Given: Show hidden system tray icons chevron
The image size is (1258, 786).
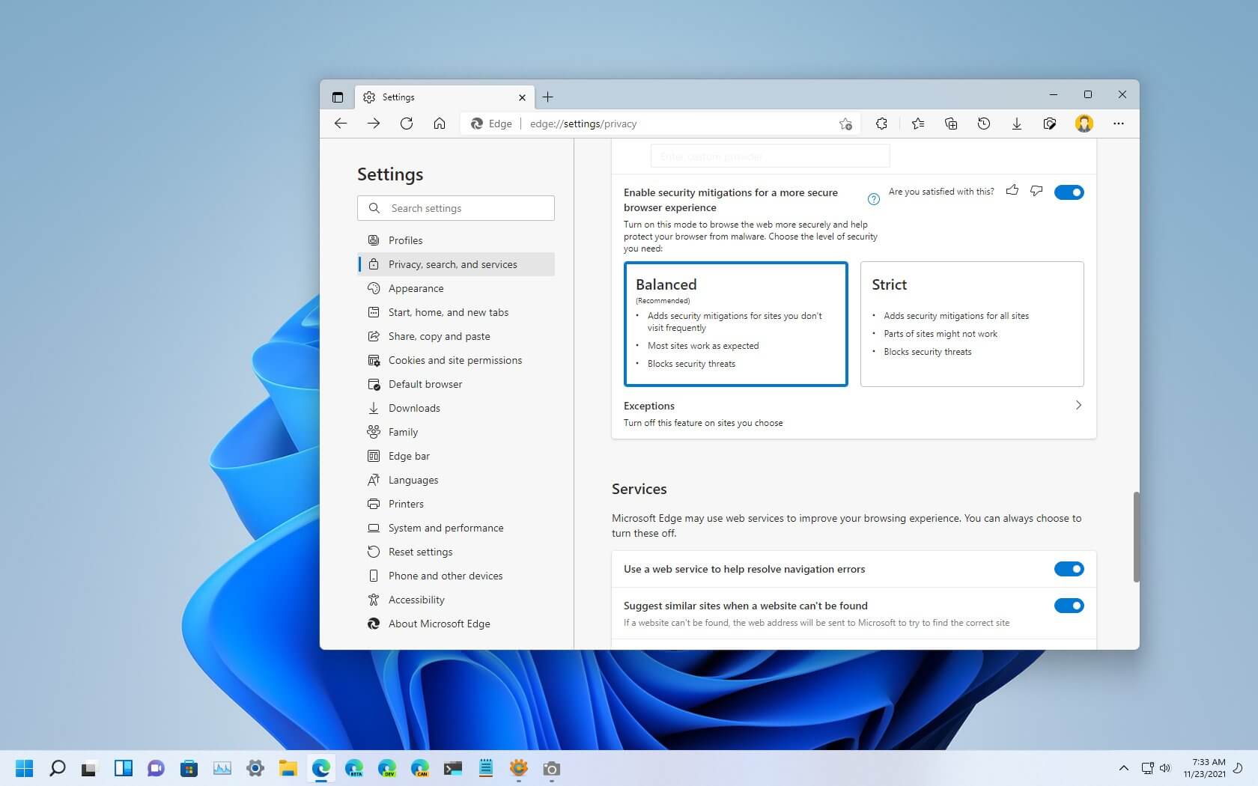Looking at the screenshot, I should 1123,768.
